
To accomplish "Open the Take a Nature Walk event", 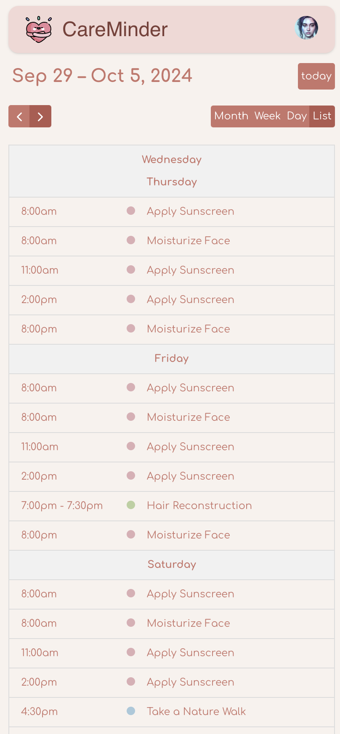I will pos(196,711).
